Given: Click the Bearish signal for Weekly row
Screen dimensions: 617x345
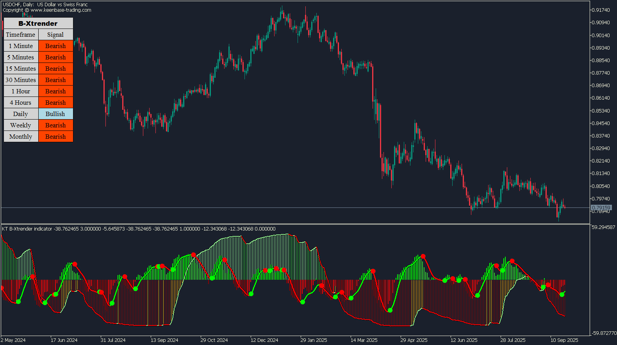Looking at the screenshot, I should pyautogui.click(x=55, y=125).
